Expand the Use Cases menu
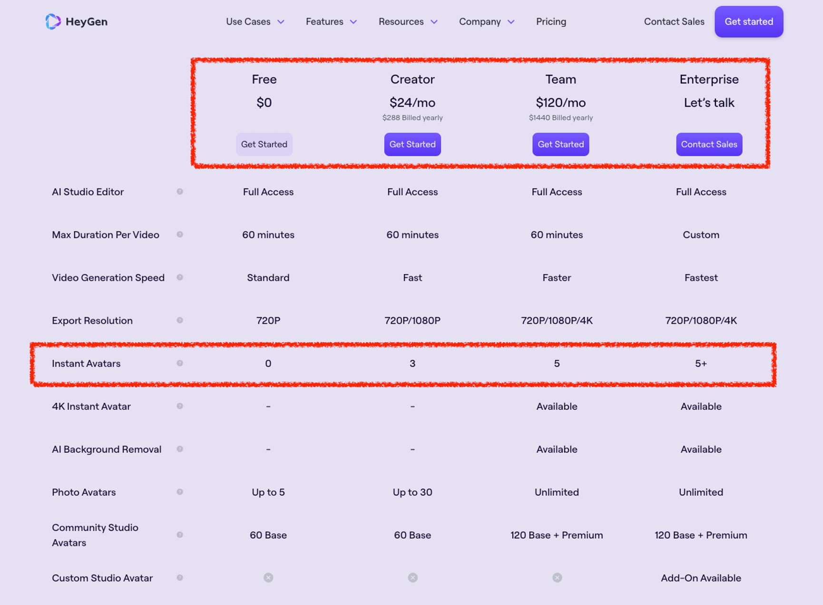 (255, 21)
